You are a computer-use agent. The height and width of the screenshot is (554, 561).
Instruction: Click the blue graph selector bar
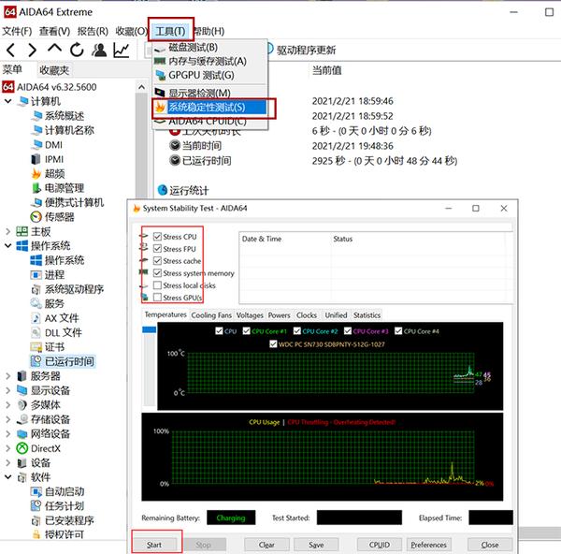tap(150, 329)
